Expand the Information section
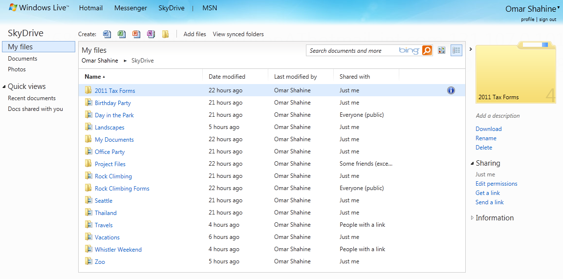Screen dimensions: 563x279 472,218
